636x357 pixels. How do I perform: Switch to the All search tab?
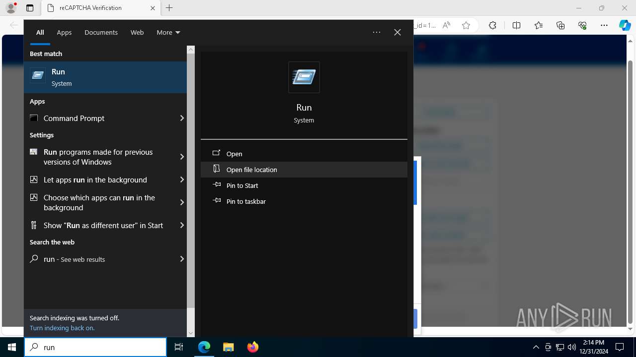40,32
